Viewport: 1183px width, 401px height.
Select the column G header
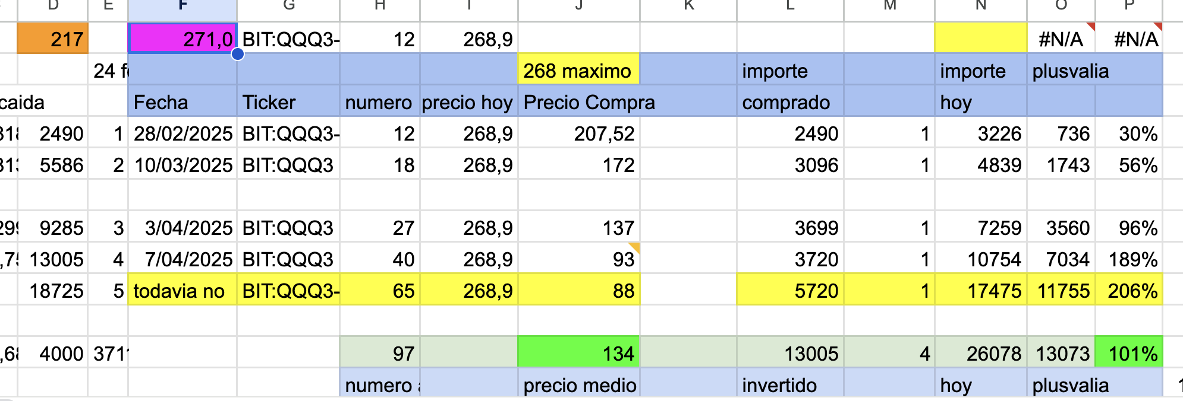[288, 6]
